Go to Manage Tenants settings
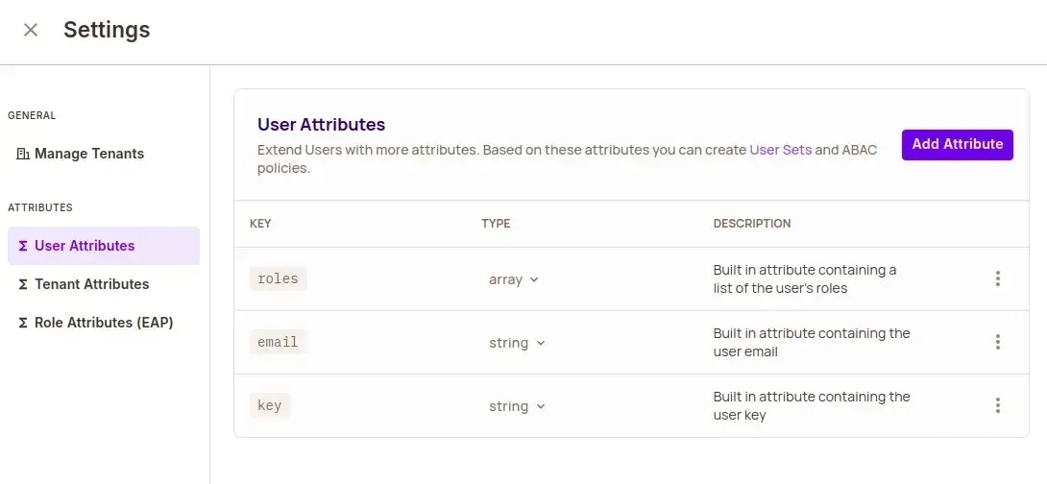 (88, 154)
